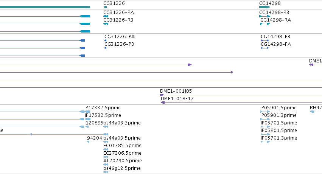Click the CG31226-PA protein arrow glyph
Viewport: 322px width, 174px height.
point(105,40)
